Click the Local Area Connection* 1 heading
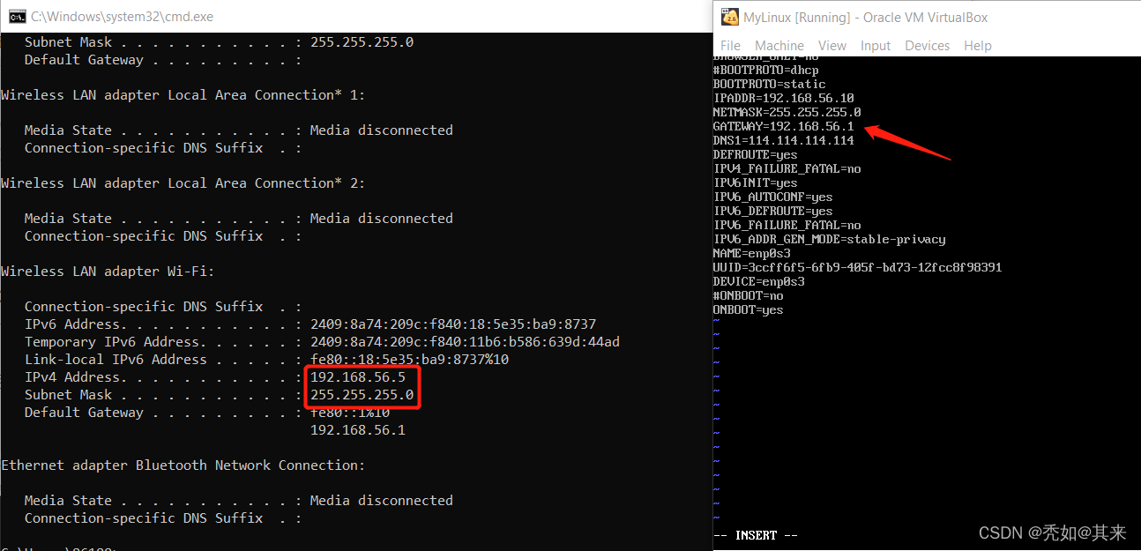This screenshot has width=1141, height=551. coord(183,95)
